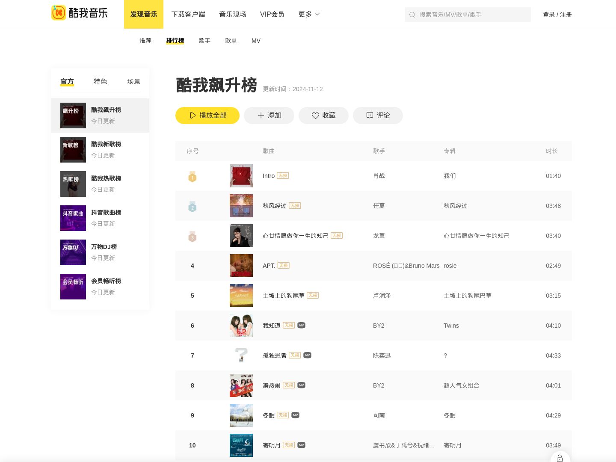616x462 pixels.
Task: Switch to the MV sub-tab
Action: click(x=256, y=41)
